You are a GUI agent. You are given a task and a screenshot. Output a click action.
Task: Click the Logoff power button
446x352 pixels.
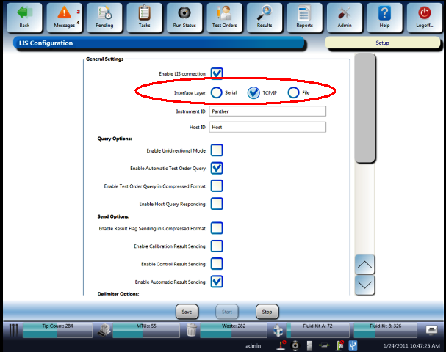[x=424, y=18]
